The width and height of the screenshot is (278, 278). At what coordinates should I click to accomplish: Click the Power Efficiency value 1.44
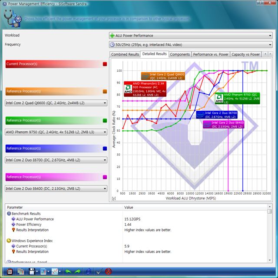point(128,225)
